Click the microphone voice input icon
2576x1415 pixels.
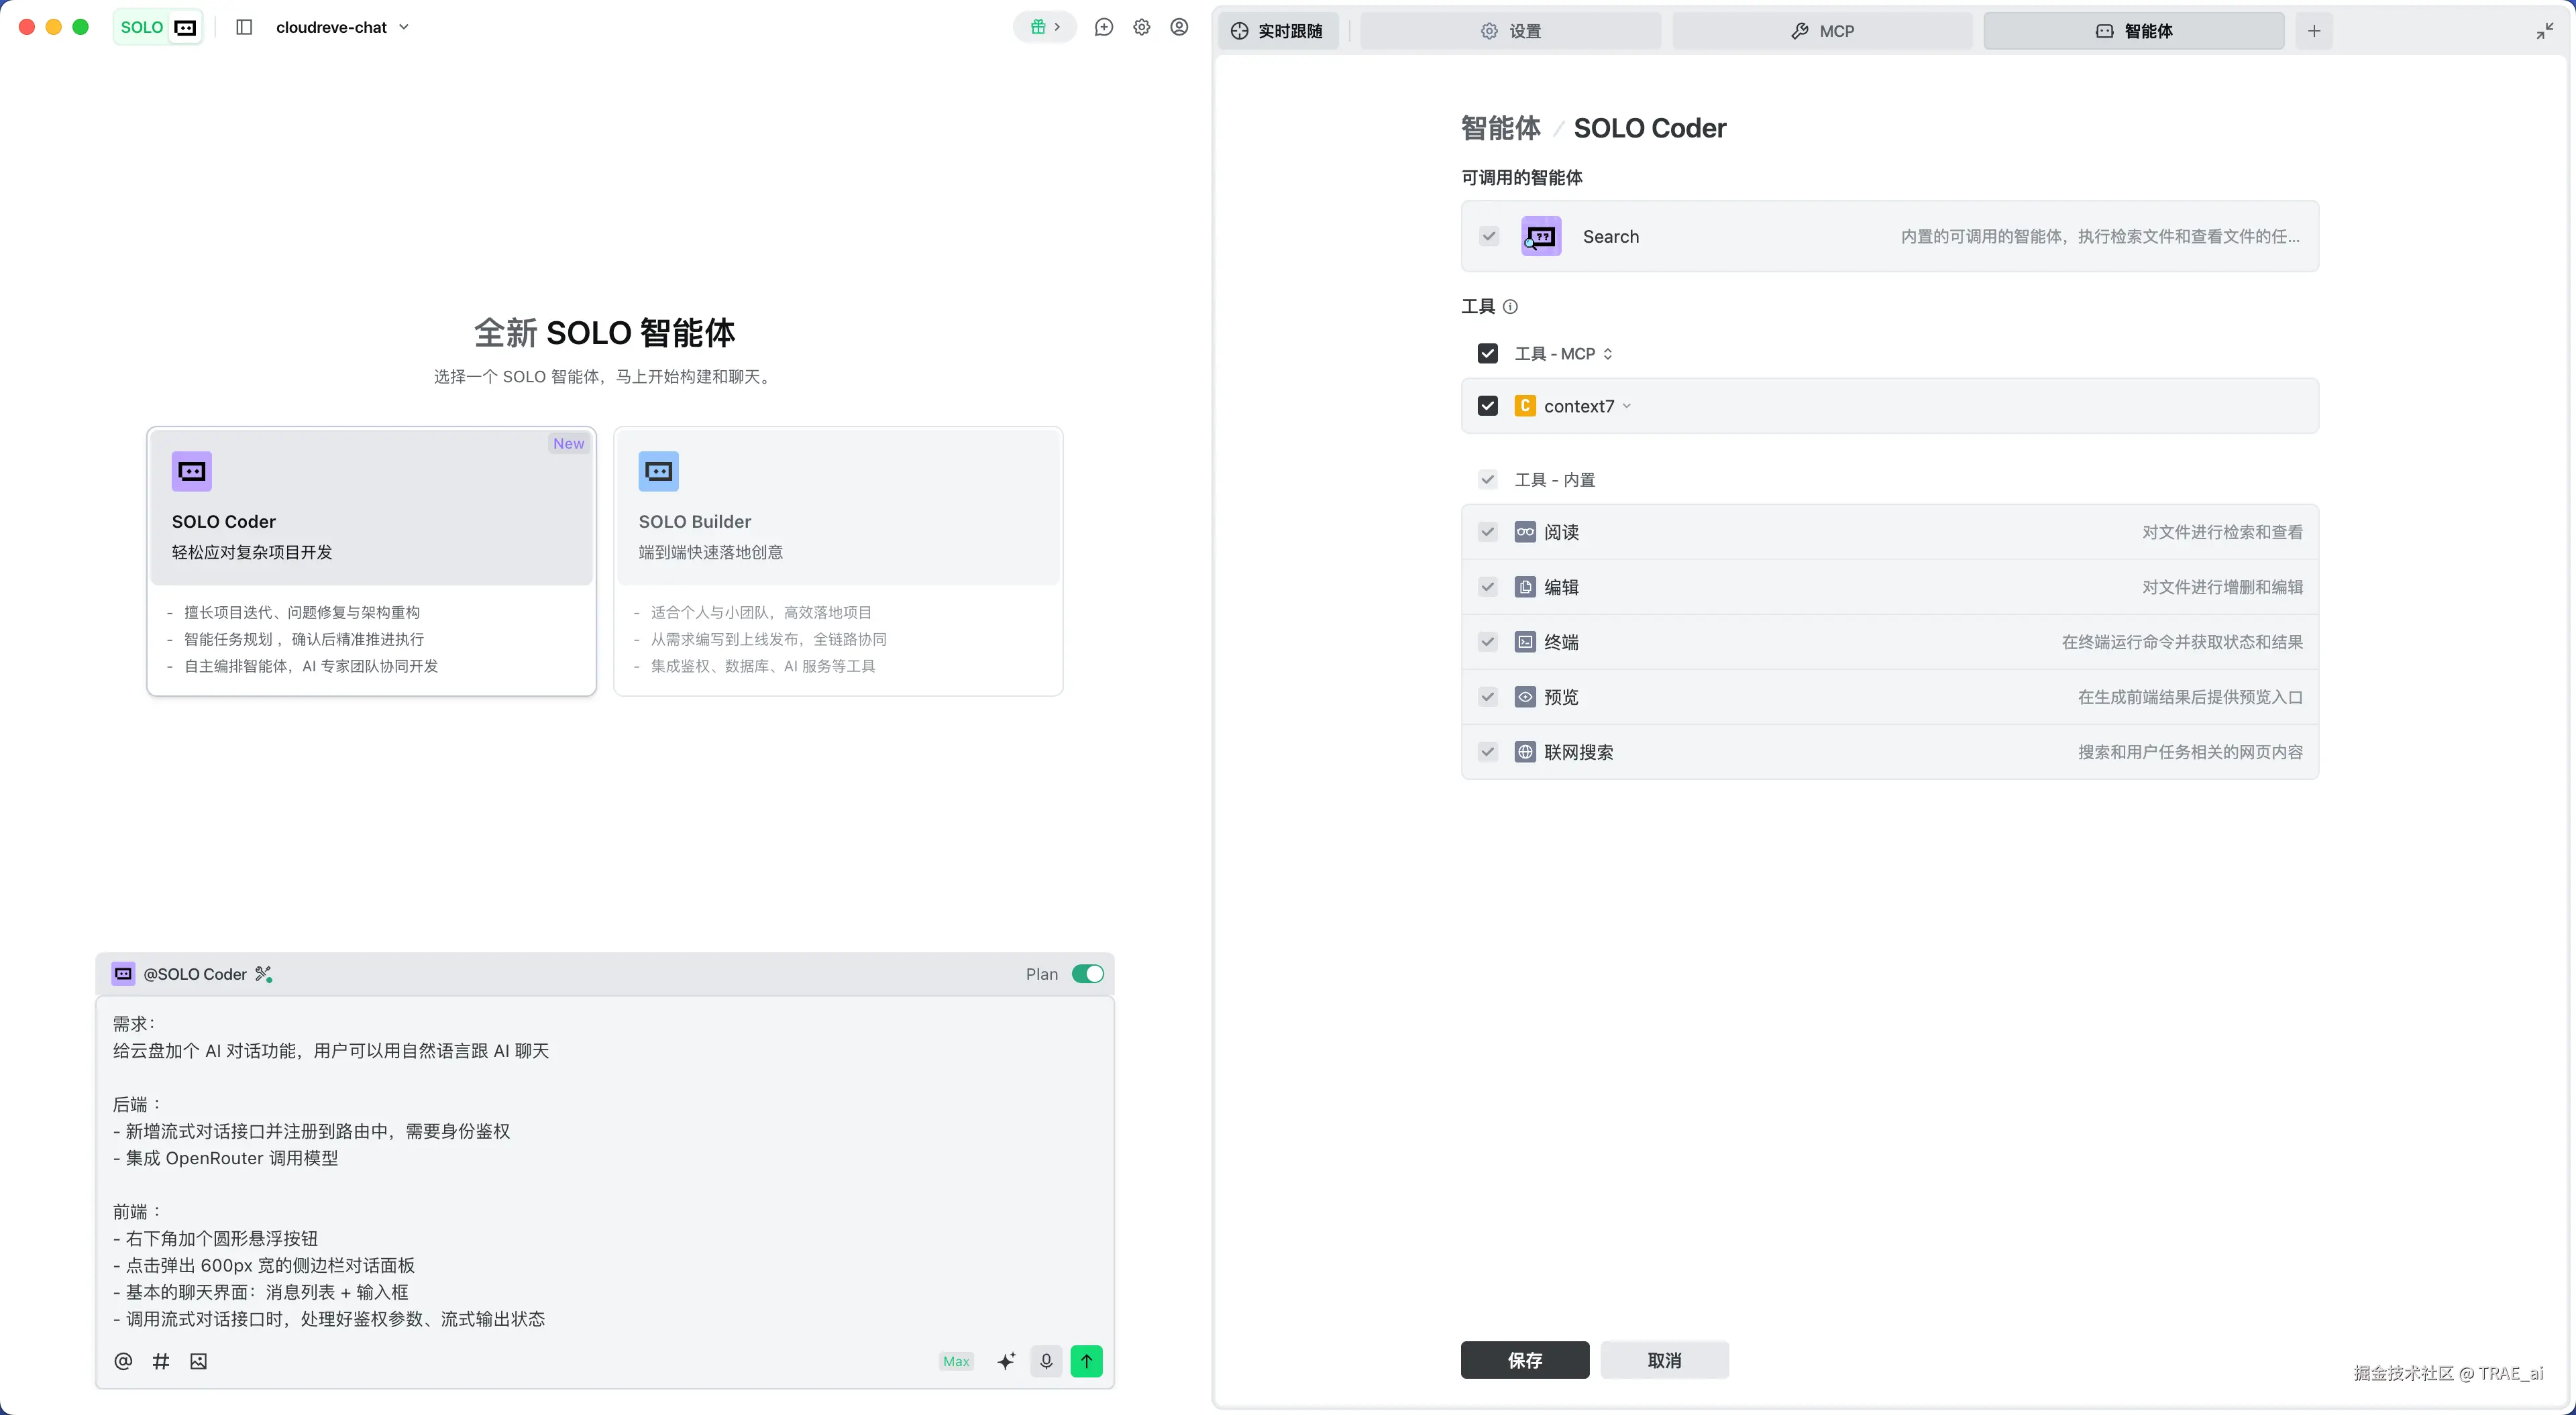(x=1046, y=1361)
